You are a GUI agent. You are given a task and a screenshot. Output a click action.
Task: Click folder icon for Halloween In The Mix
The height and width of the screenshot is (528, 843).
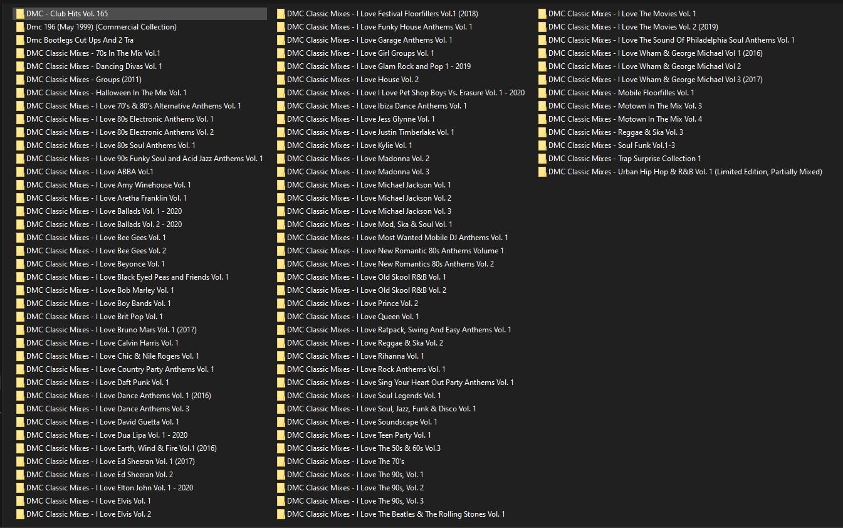[x=20, y=93]
